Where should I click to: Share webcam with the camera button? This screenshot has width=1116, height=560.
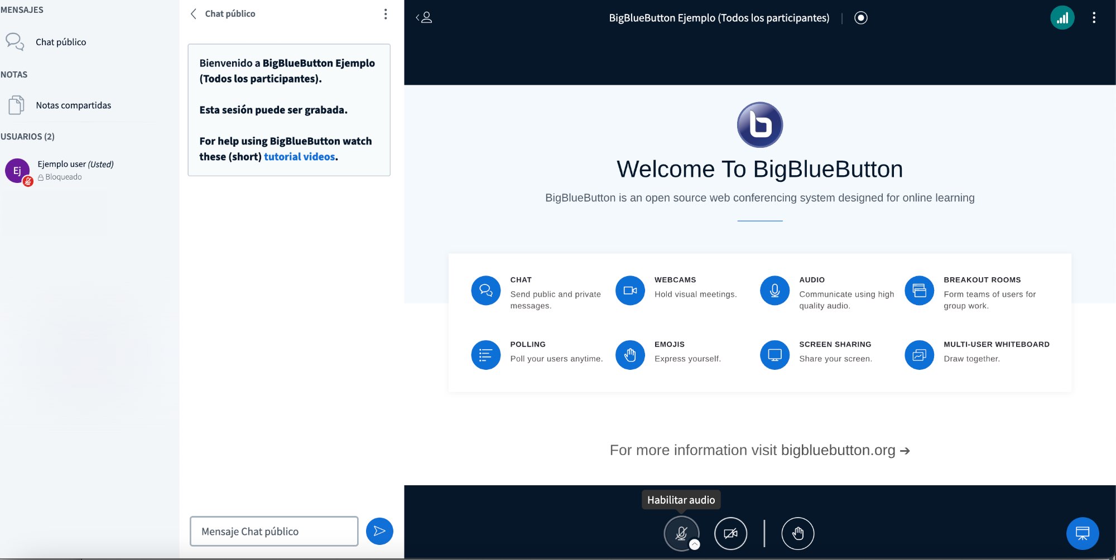[730, 534]
